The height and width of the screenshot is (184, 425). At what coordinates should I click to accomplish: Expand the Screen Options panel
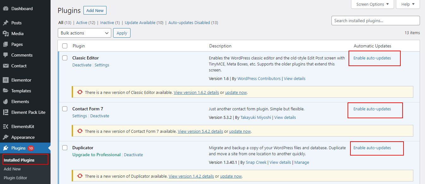coord(373,4)
